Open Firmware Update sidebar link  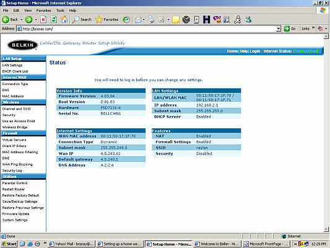tap(15, 214)
